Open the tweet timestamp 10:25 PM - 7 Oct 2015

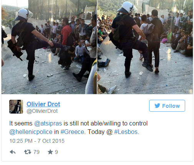[37, 141]
